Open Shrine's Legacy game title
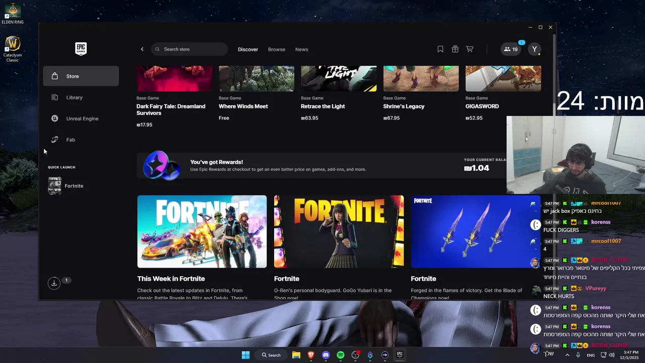Screen dimensions: 645x363 (x=404, y=106)
